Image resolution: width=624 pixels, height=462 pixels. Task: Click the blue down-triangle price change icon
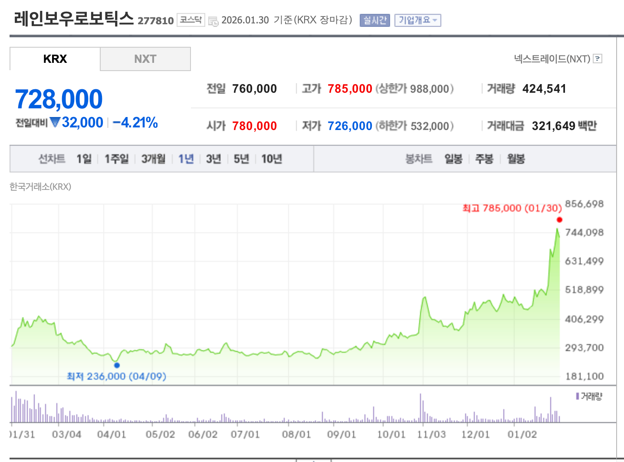tap(55, 123)
